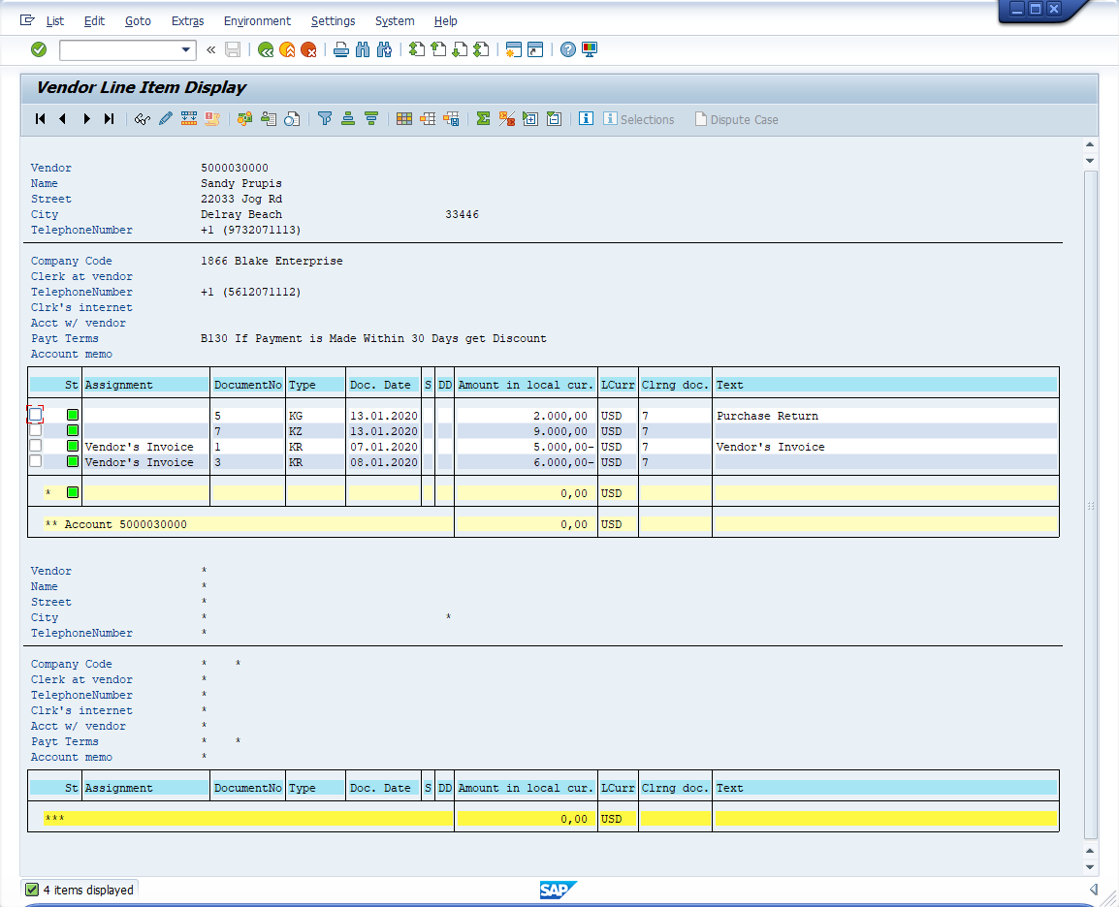Screen dimensions: 1119x907
Task: Click the pencil Change Document icon
Action: click(x=165, y=119)
